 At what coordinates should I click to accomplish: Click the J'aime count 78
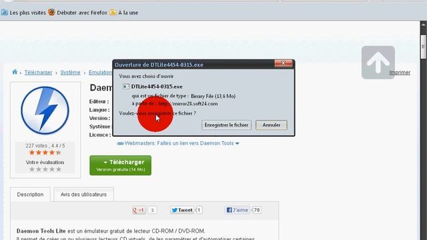[256, 210]
